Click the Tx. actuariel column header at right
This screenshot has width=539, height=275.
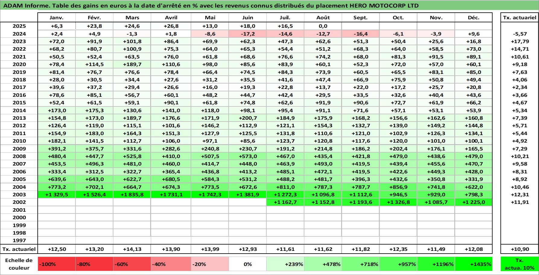tap(519, 17)
